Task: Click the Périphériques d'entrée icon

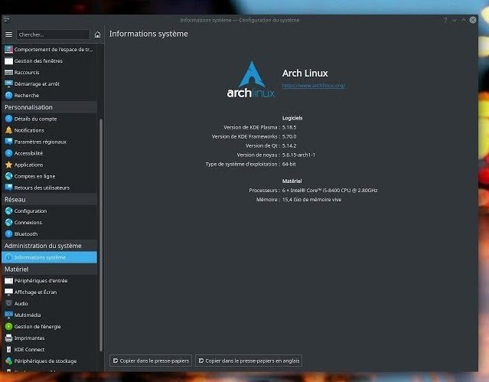Action: click(x=8, y=281)
